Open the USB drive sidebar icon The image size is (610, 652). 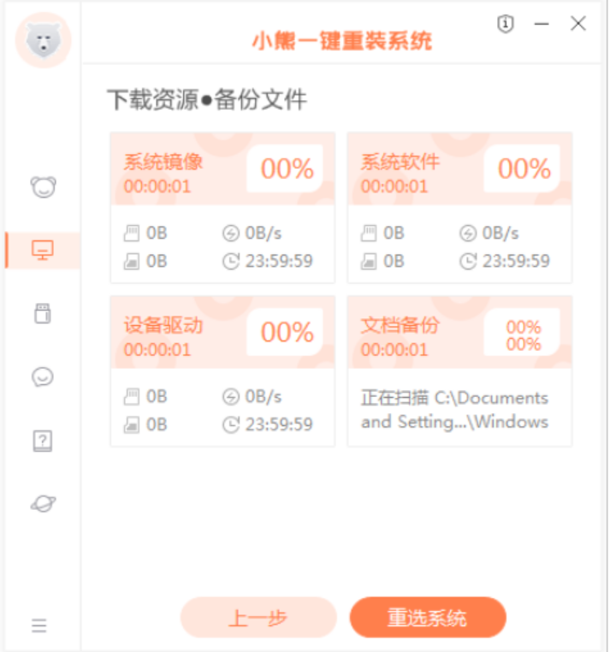43,312
